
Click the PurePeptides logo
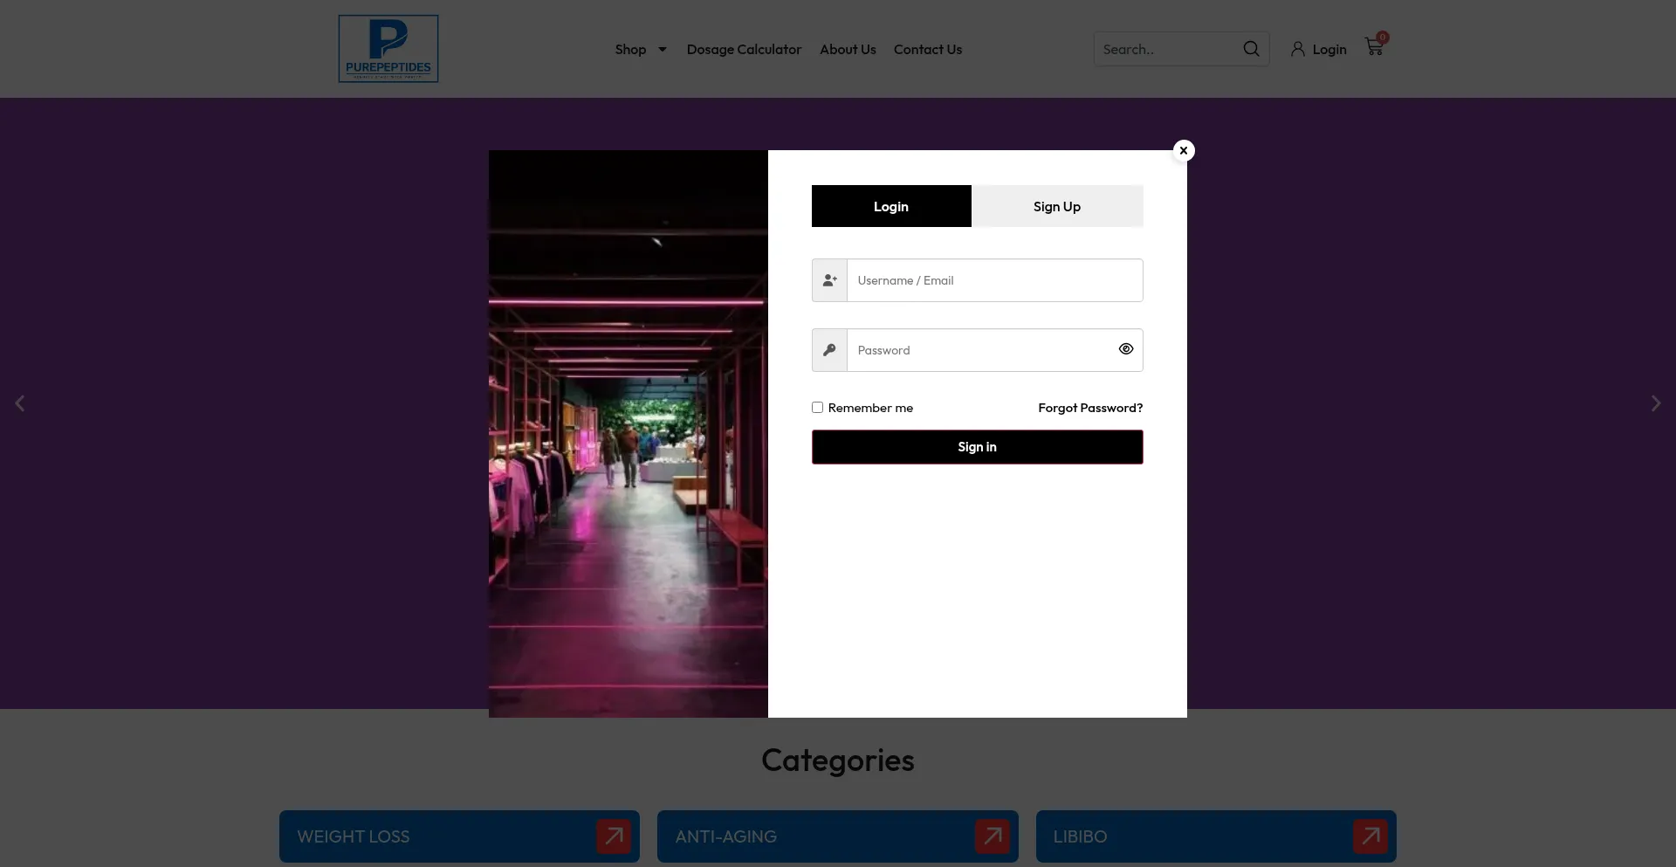(388, 49)
